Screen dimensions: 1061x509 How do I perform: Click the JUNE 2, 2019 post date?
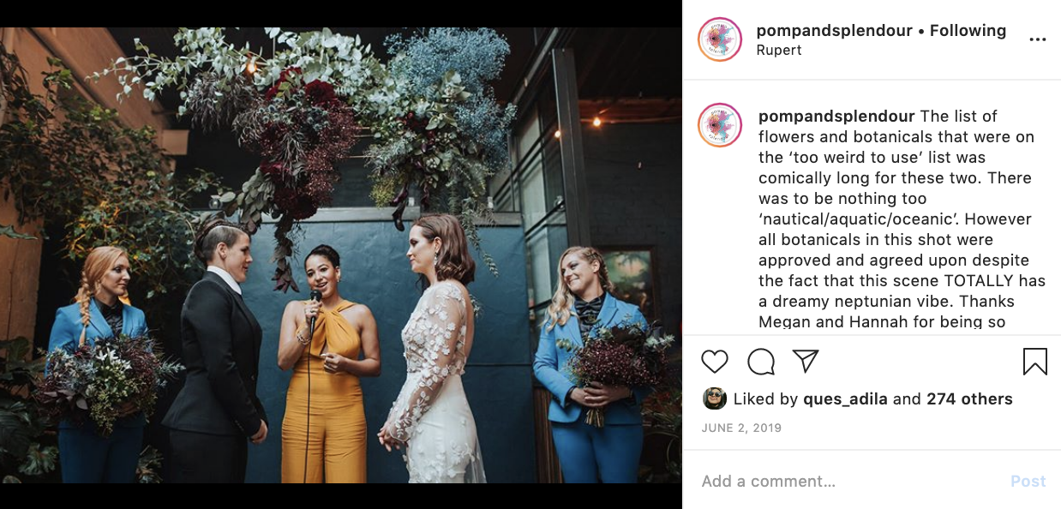tap(741, 428)
